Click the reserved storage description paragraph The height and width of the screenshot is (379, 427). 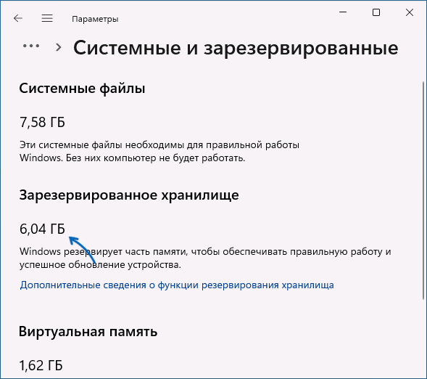(x=205, y=258)
